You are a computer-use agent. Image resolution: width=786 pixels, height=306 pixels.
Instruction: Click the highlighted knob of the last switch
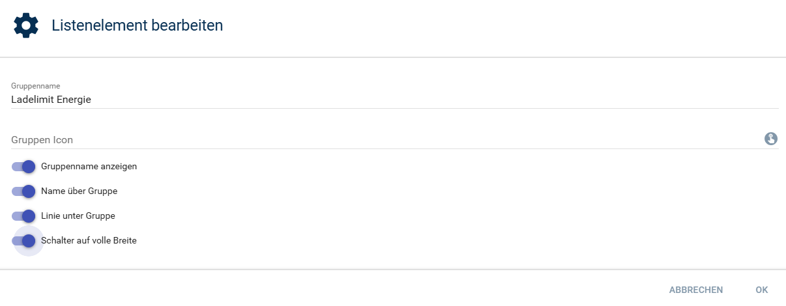[x=28, y=241]
